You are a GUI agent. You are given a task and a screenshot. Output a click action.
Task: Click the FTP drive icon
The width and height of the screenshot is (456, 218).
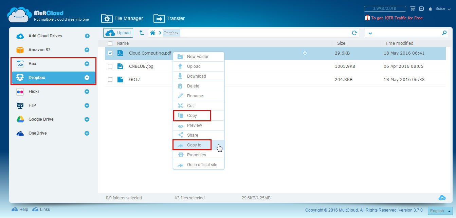pos(20,105)
